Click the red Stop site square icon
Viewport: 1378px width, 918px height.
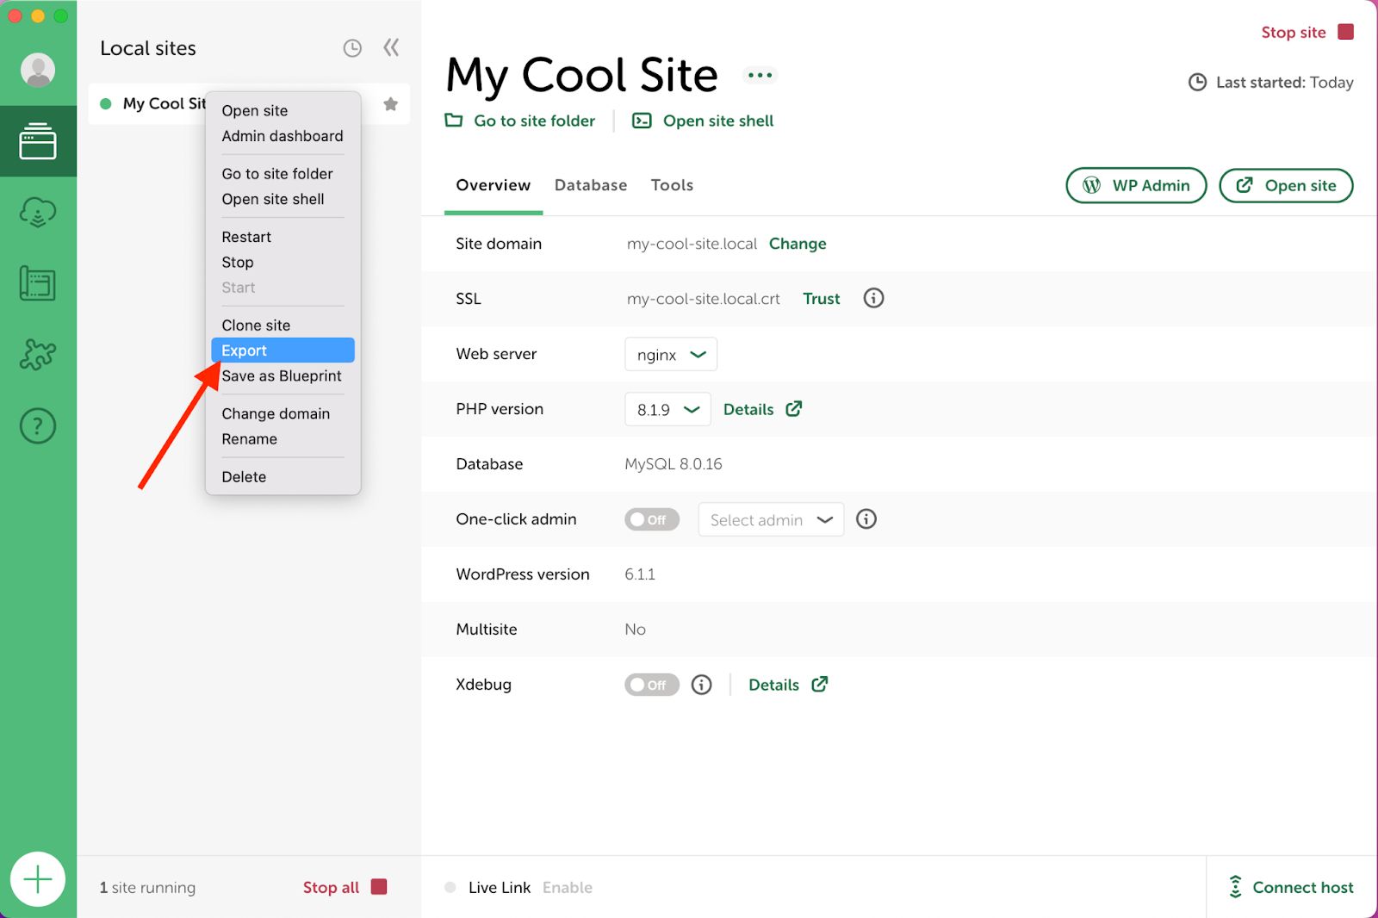(1345, 32)
